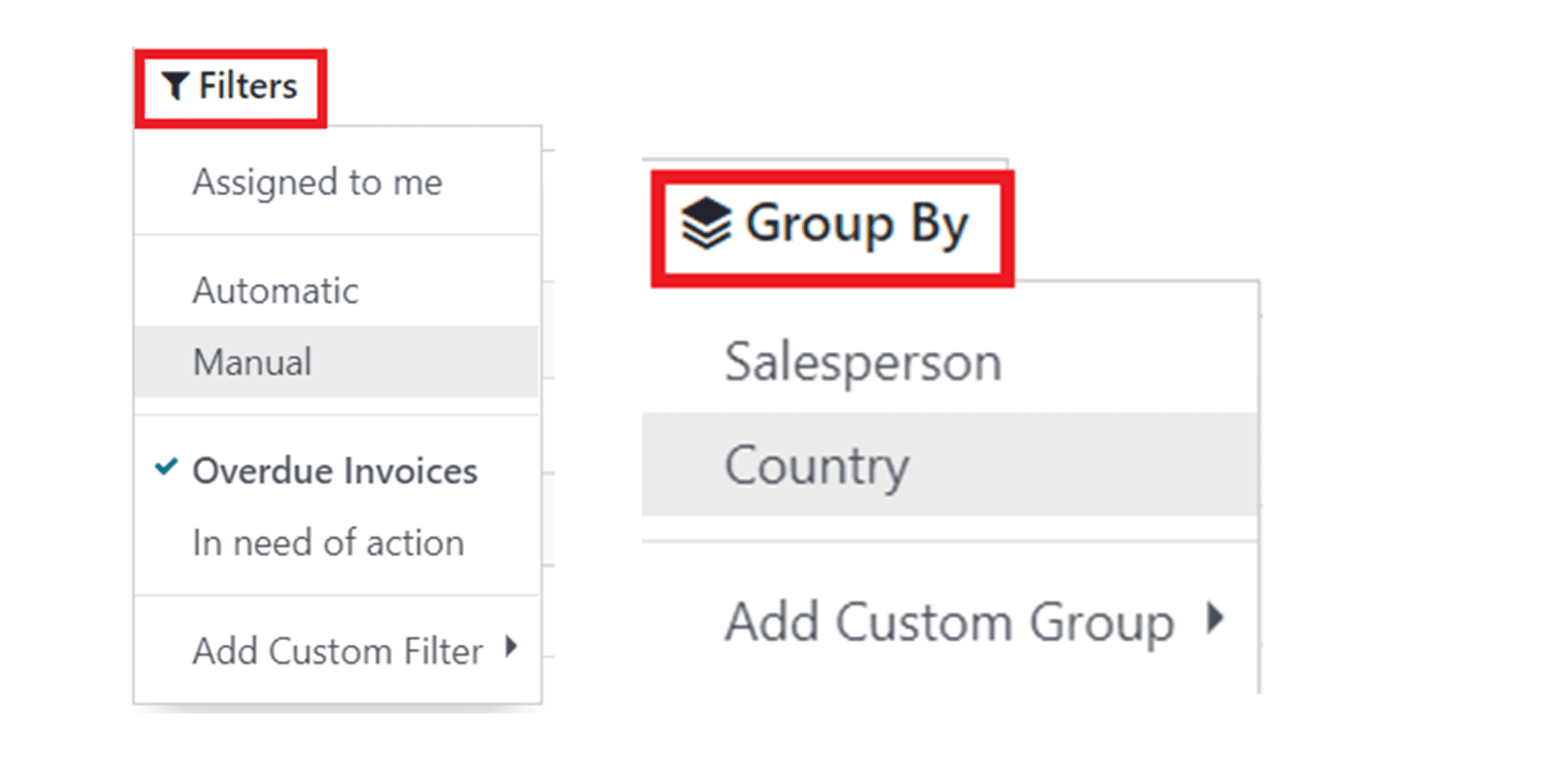Click the Filters text label
The height and width of the screenshot is (760, 1567).
pos(248,86)
